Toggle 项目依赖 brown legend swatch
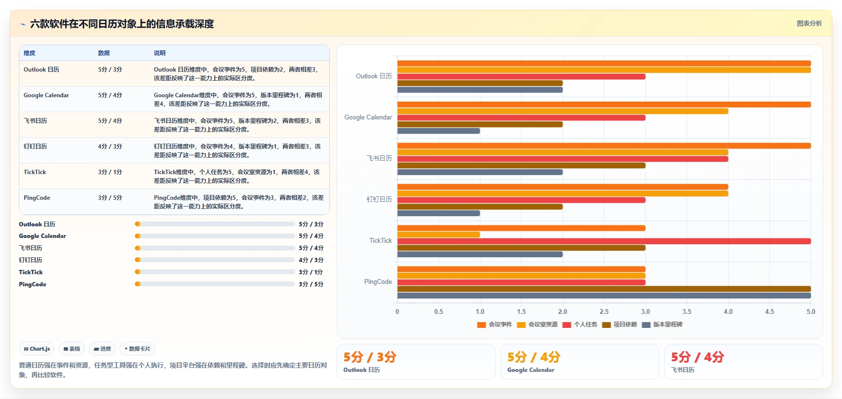The width and height of the screenshot is (842, 399). (606, 325)
